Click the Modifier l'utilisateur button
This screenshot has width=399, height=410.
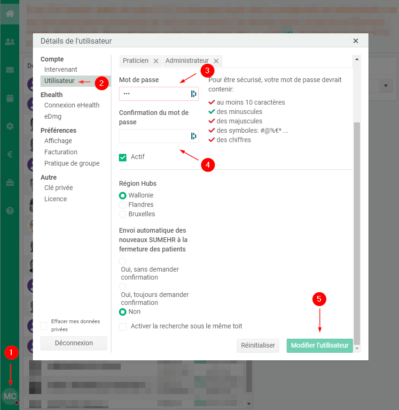tap(320, 345)
